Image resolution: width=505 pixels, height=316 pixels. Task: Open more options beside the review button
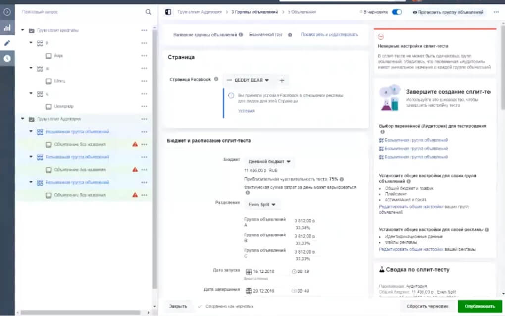496,12
